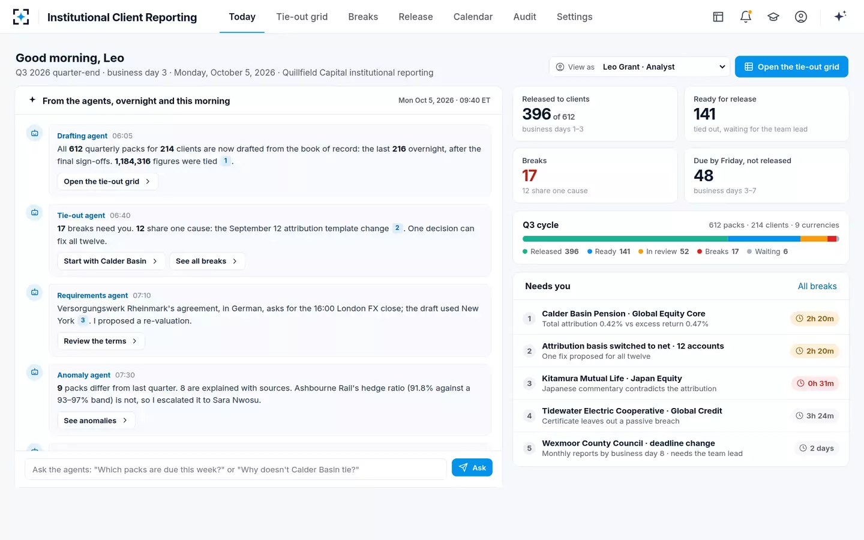Click citation marker 2 in Tie-out message

(397, 228)
